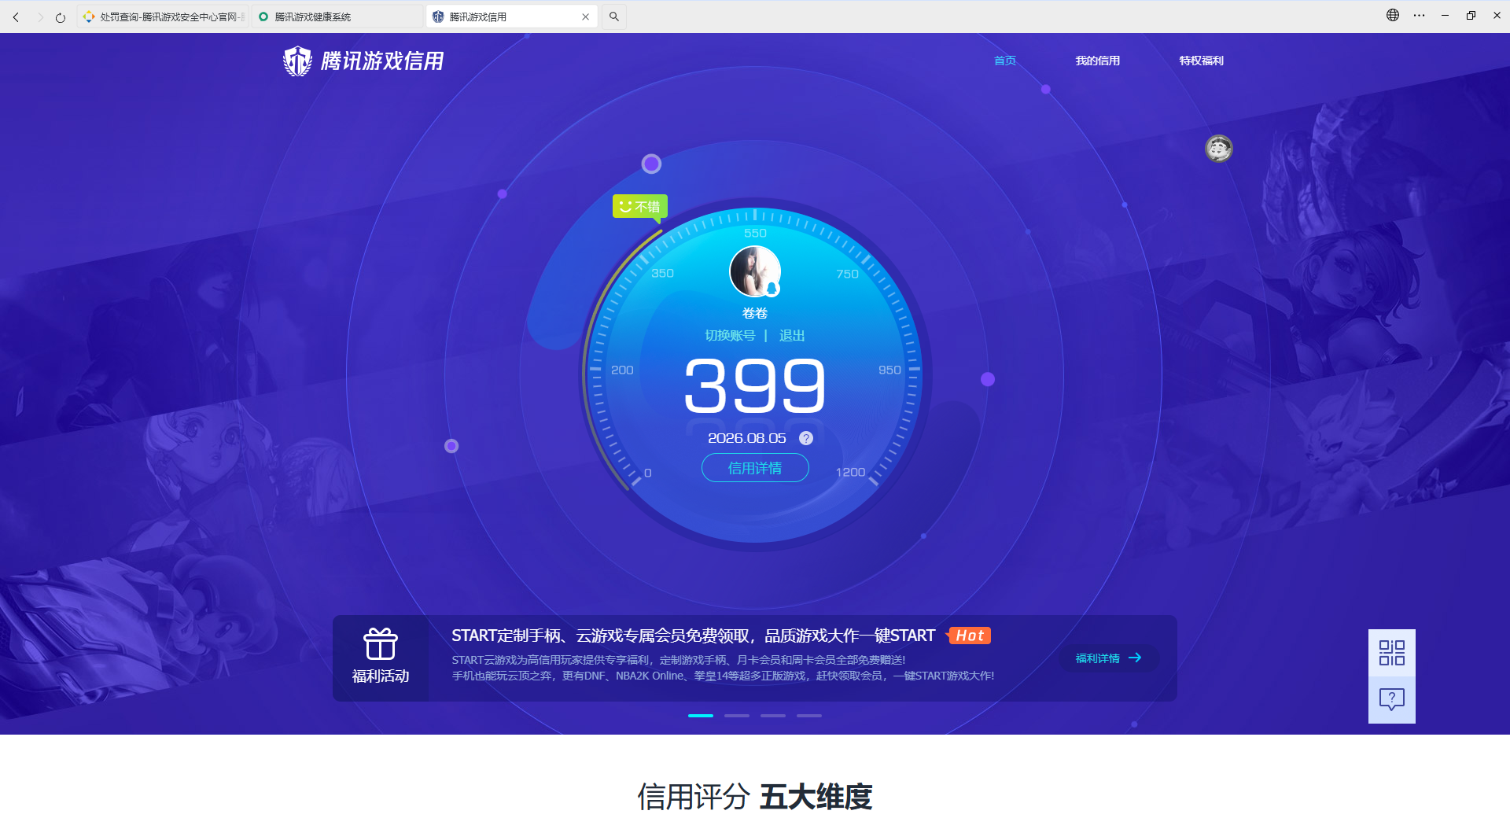Image resolution: width=1510 pixels, height=818 pixels.
Task: Switch to the 处罚查询 security center tab
Action: pyautogui.click(x=163, y=17)
